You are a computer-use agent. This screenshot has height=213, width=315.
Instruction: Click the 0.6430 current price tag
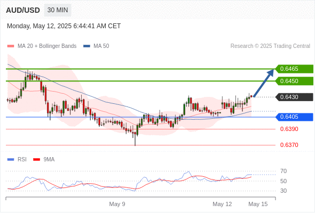(x=294, y=97)
